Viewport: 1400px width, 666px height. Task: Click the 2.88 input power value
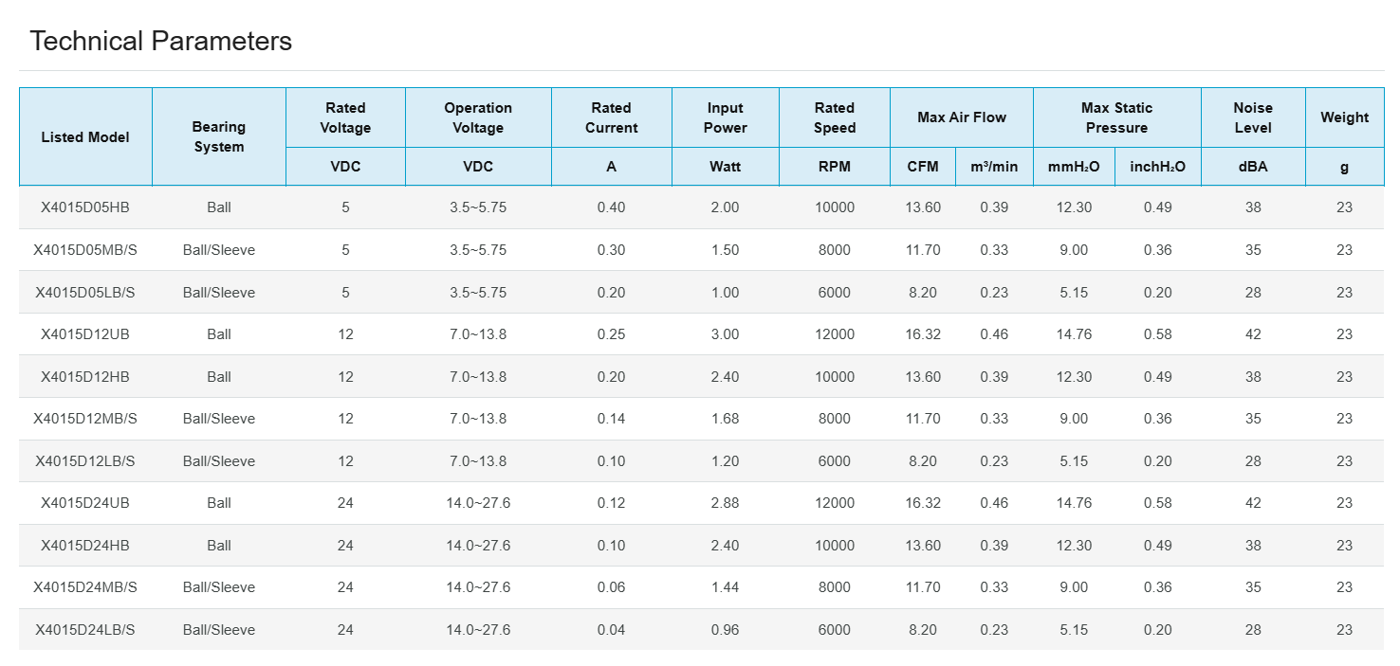(725, 503)
